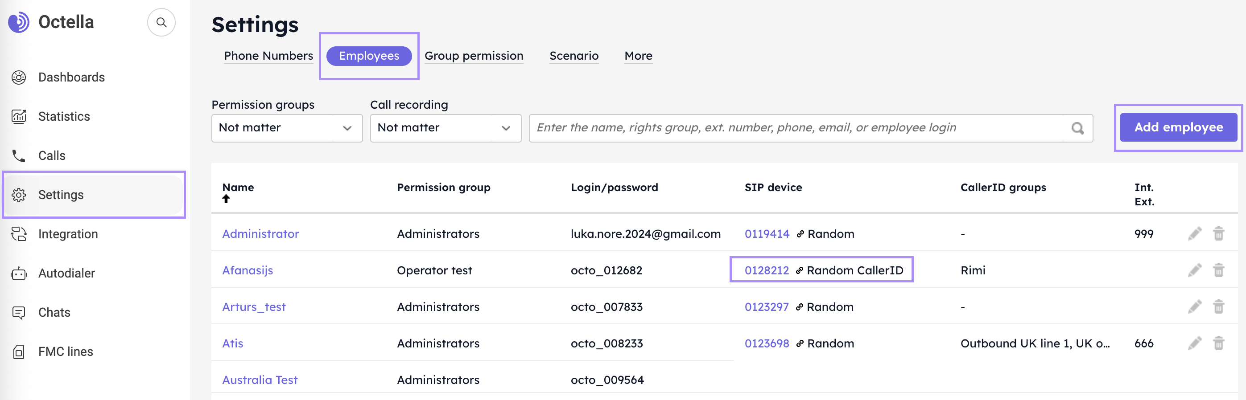Open Dashboards from the sidebar
The height and width of the screenshot is (400, 1246).
click(x=71, y=78)
